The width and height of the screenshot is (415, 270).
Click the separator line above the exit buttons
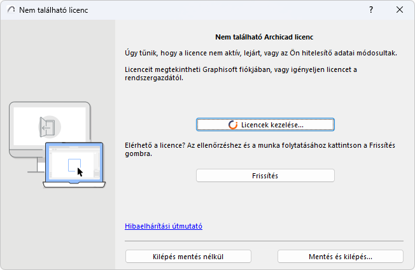pyautogui.click(x=264, y=241)
